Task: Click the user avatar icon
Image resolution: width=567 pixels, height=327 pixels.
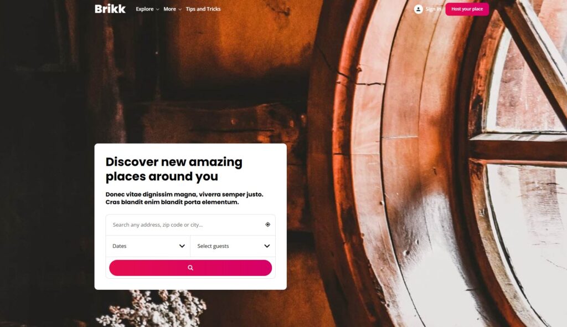Action: tap(419, 9)
